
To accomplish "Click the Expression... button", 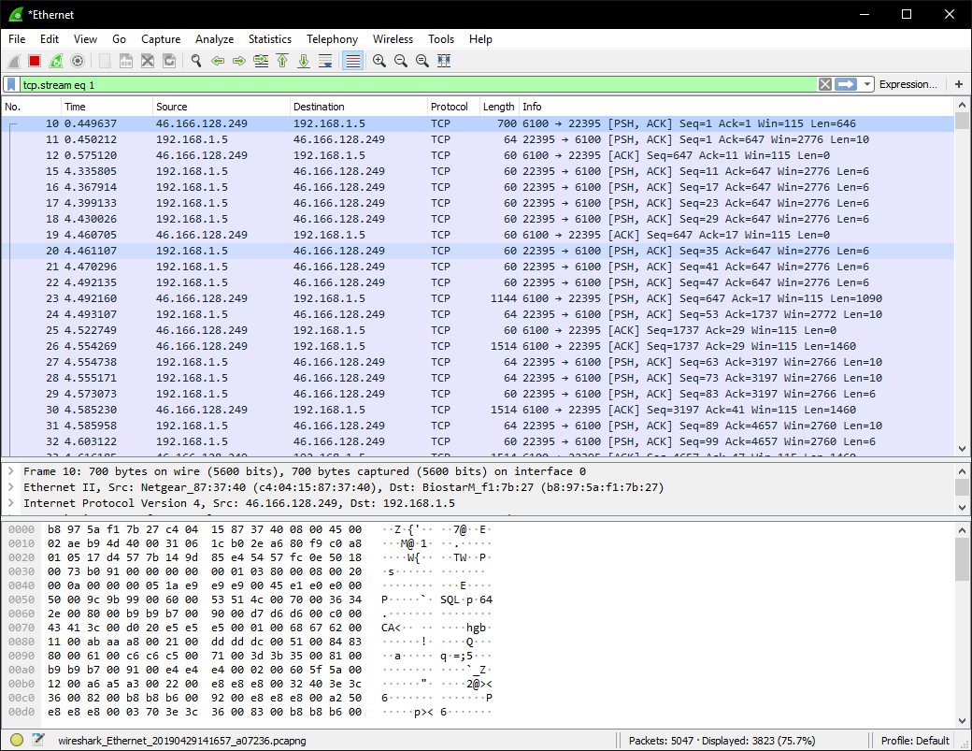I will click(908, 84).
